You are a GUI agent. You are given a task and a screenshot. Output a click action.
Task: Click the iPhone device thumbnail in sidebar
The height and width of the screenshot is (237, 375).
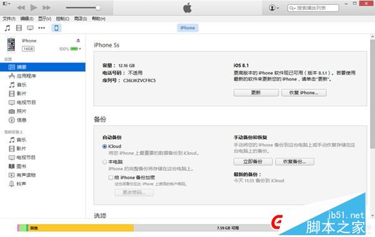(x=11, y=45)
